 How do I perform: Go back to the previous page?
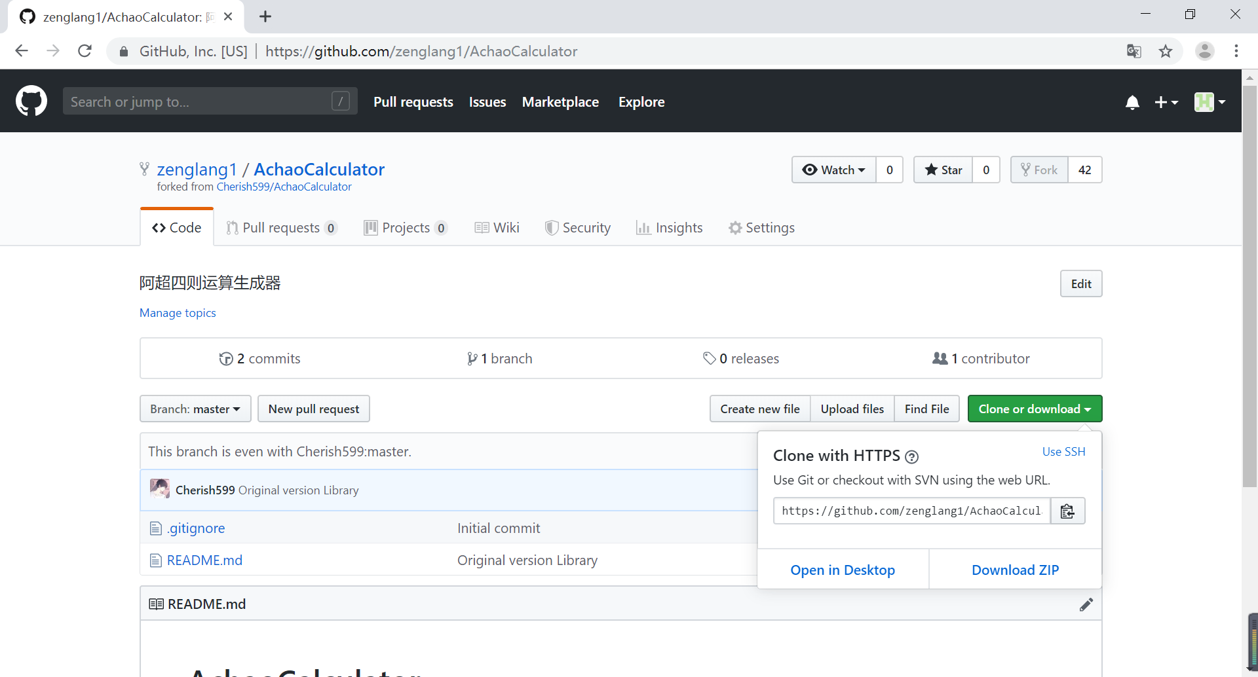point(22,51)
